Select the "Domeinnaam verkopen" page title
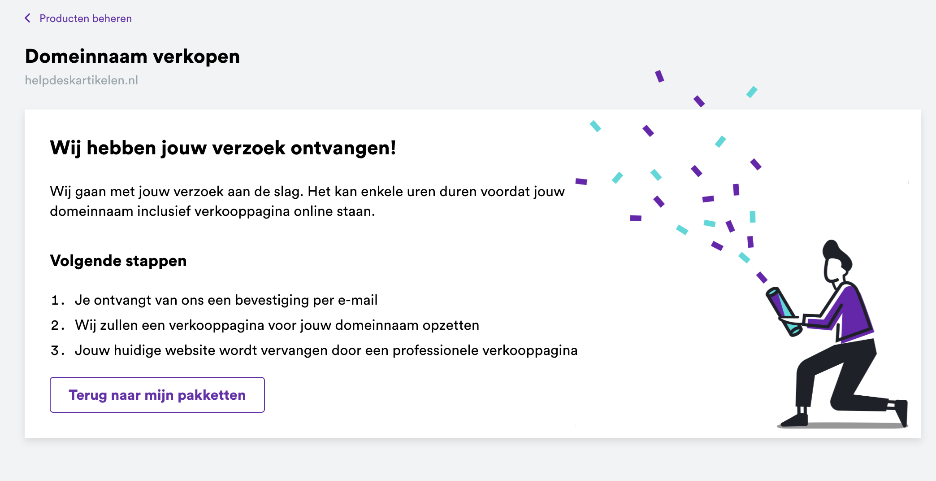Viewport: 936px width, 481px height. pyautogui.click(x=132, y=57)
